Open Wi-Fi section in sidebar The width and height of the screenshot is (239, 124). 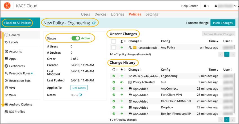[x=12, y=95]
